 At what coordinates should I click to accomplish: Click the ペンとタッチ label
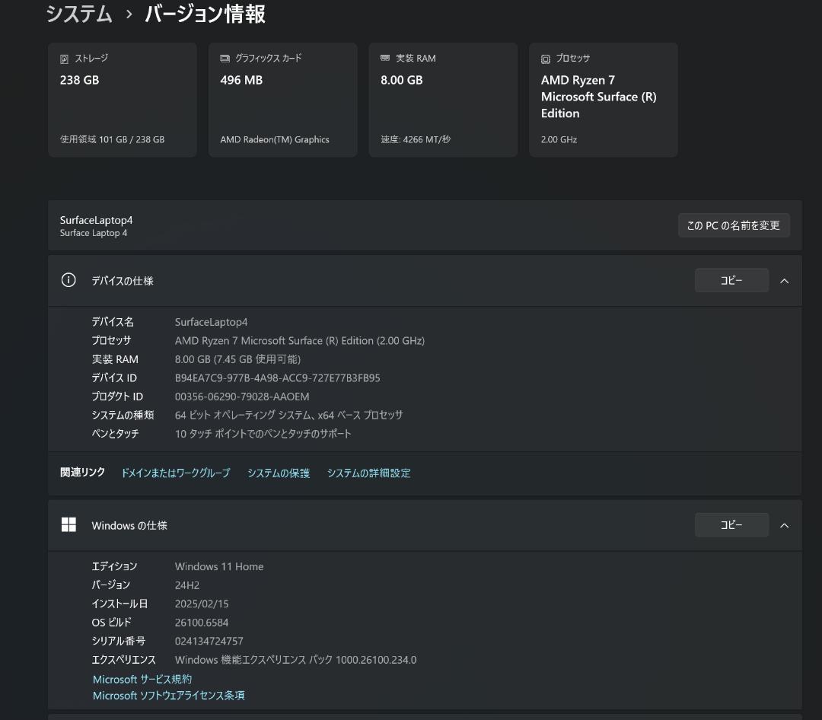tap(116, 434)
